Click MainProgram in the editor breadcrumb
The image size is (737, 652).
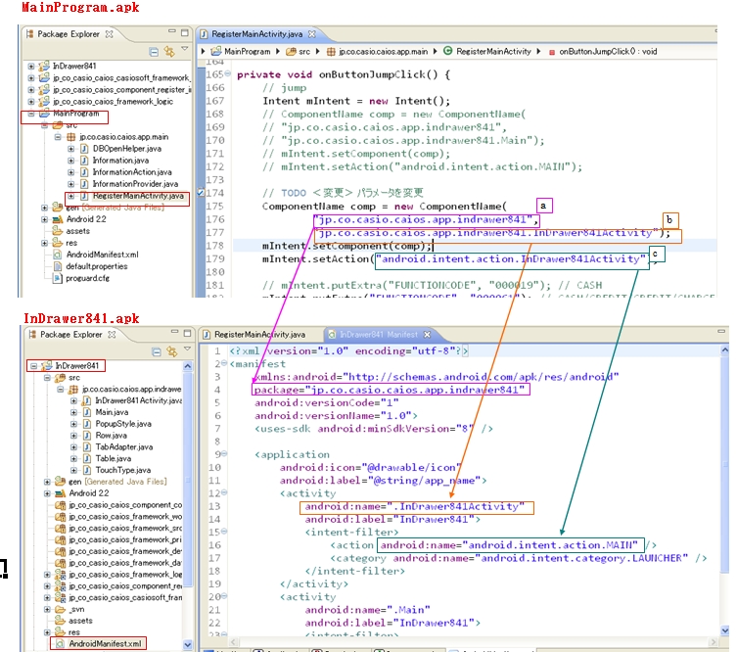247,51
